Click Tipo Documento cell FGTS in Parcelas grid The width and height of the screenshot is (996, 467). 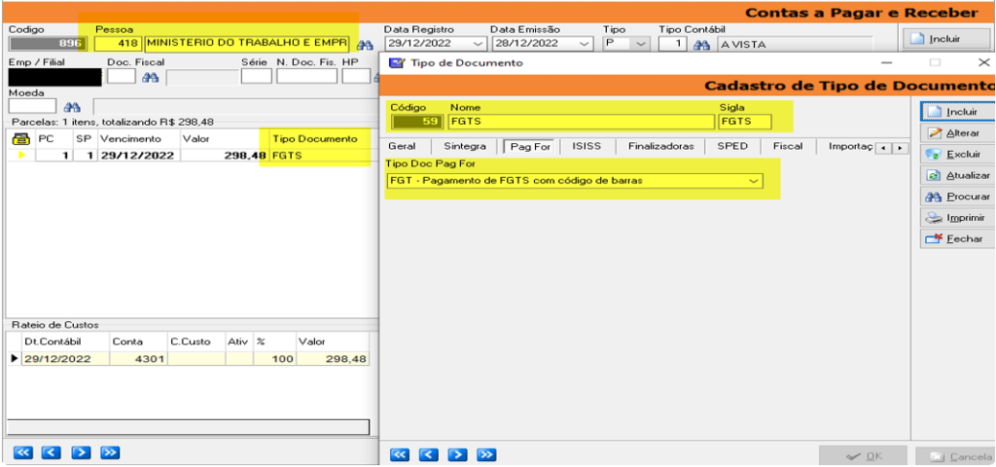319,155
